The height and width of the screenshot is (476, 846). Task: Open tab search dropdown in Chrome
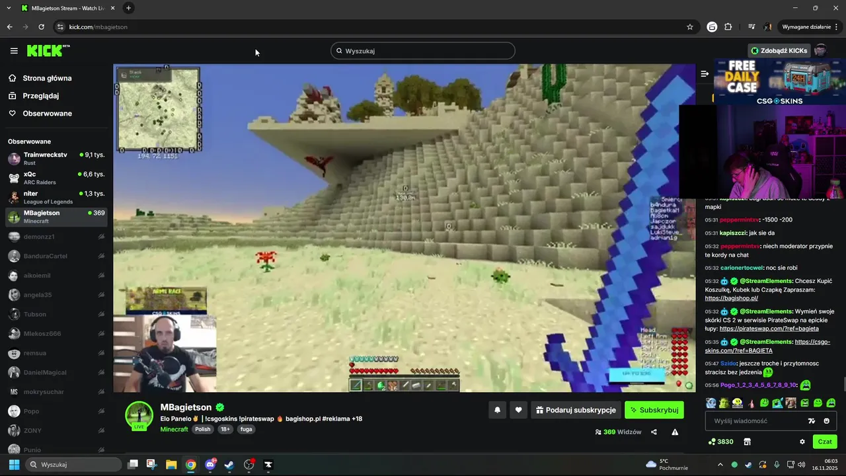pos(9,8)
